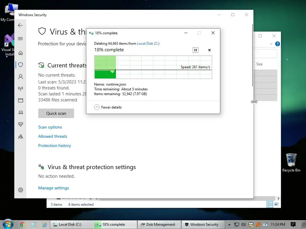This screenshot has width=306, height=229.
Task: Open the notepad-like taskbar pinned icon
Action: point(33,225)
